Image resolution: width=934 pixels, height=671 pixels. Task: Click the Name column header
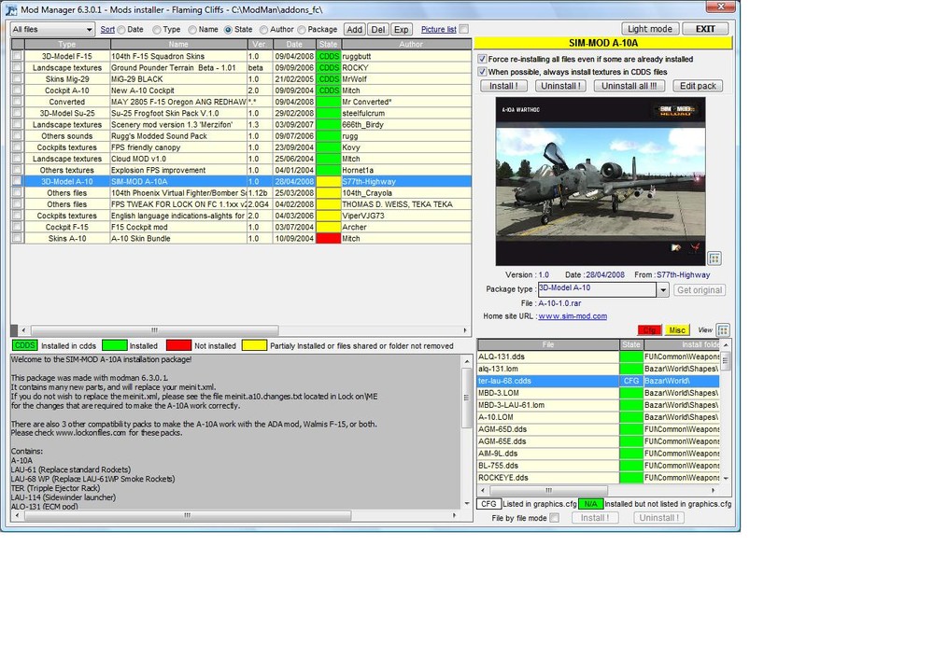pyautogui.click(x=178, y=44)
